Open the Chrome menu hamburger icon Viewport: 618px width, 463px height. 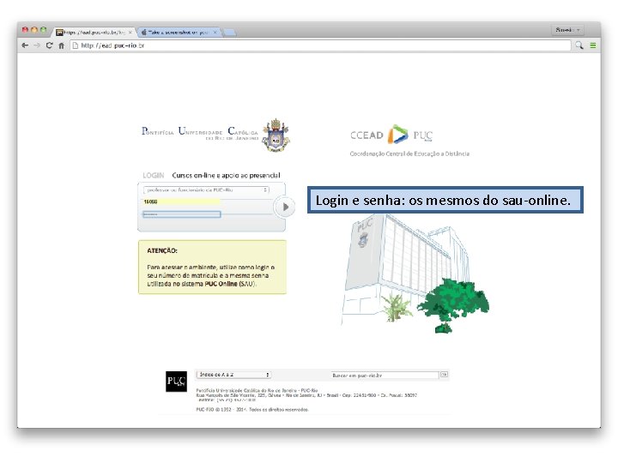tap(593, 45)
